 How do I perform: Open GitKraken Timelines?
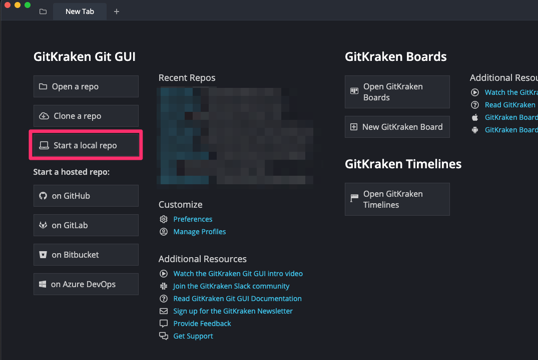click(397, 199)
